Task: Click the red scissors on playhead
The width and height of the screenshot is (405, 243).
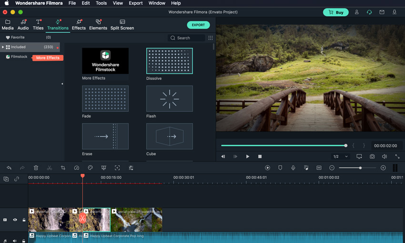Action: (82, 219)
